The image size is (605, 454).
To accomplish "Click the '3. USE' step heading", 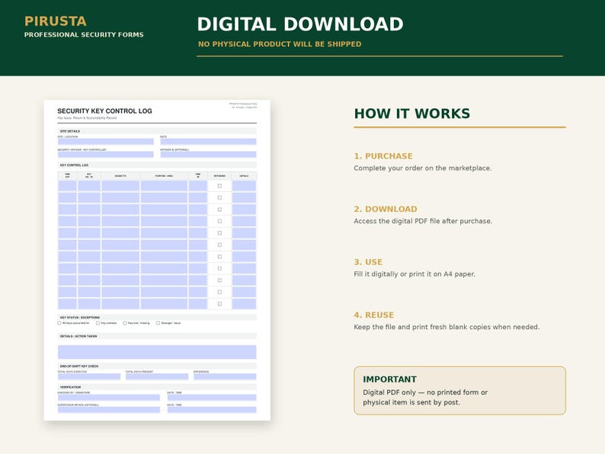I will [x=368, y=262].
